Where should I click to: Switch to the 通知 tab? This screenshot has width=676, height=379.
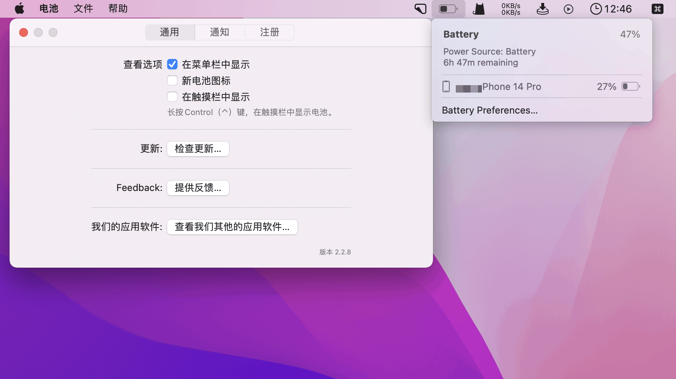pyautogui.click(x=219, y=32)
